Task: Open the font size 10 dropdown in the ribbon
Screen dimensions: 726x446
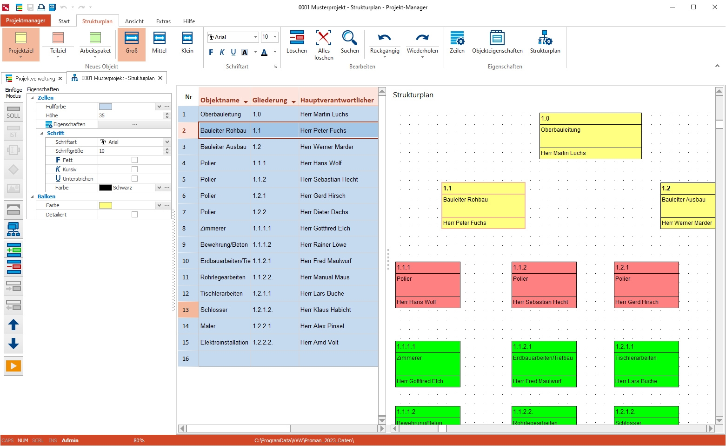Action: point(275,37)
